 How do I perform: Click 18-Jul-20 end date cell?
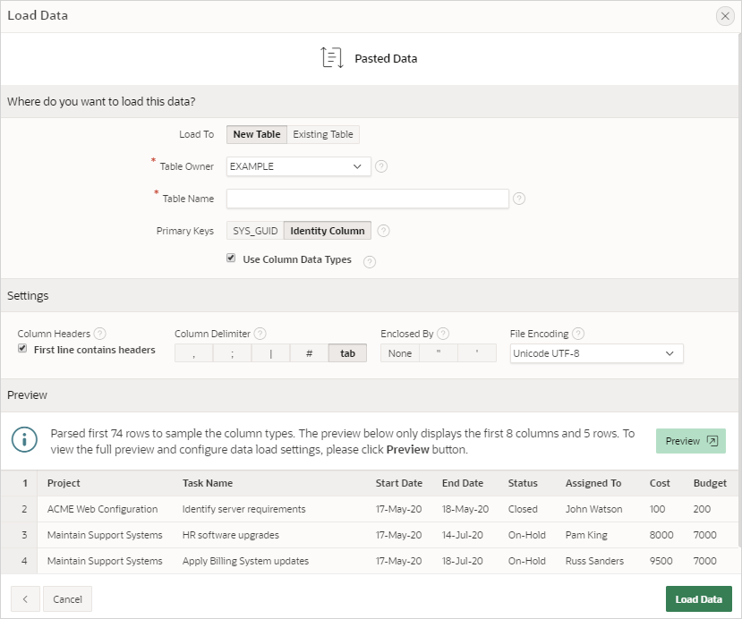463,561
